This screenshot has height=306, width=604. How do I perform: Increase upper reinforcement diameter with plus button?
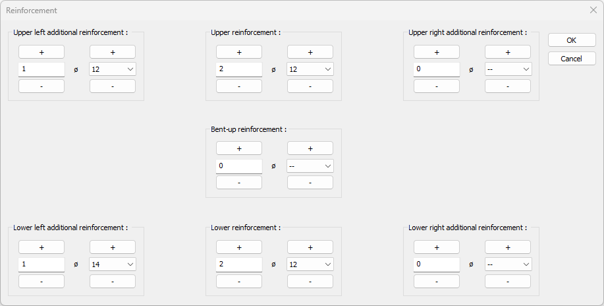pos(310,52)
